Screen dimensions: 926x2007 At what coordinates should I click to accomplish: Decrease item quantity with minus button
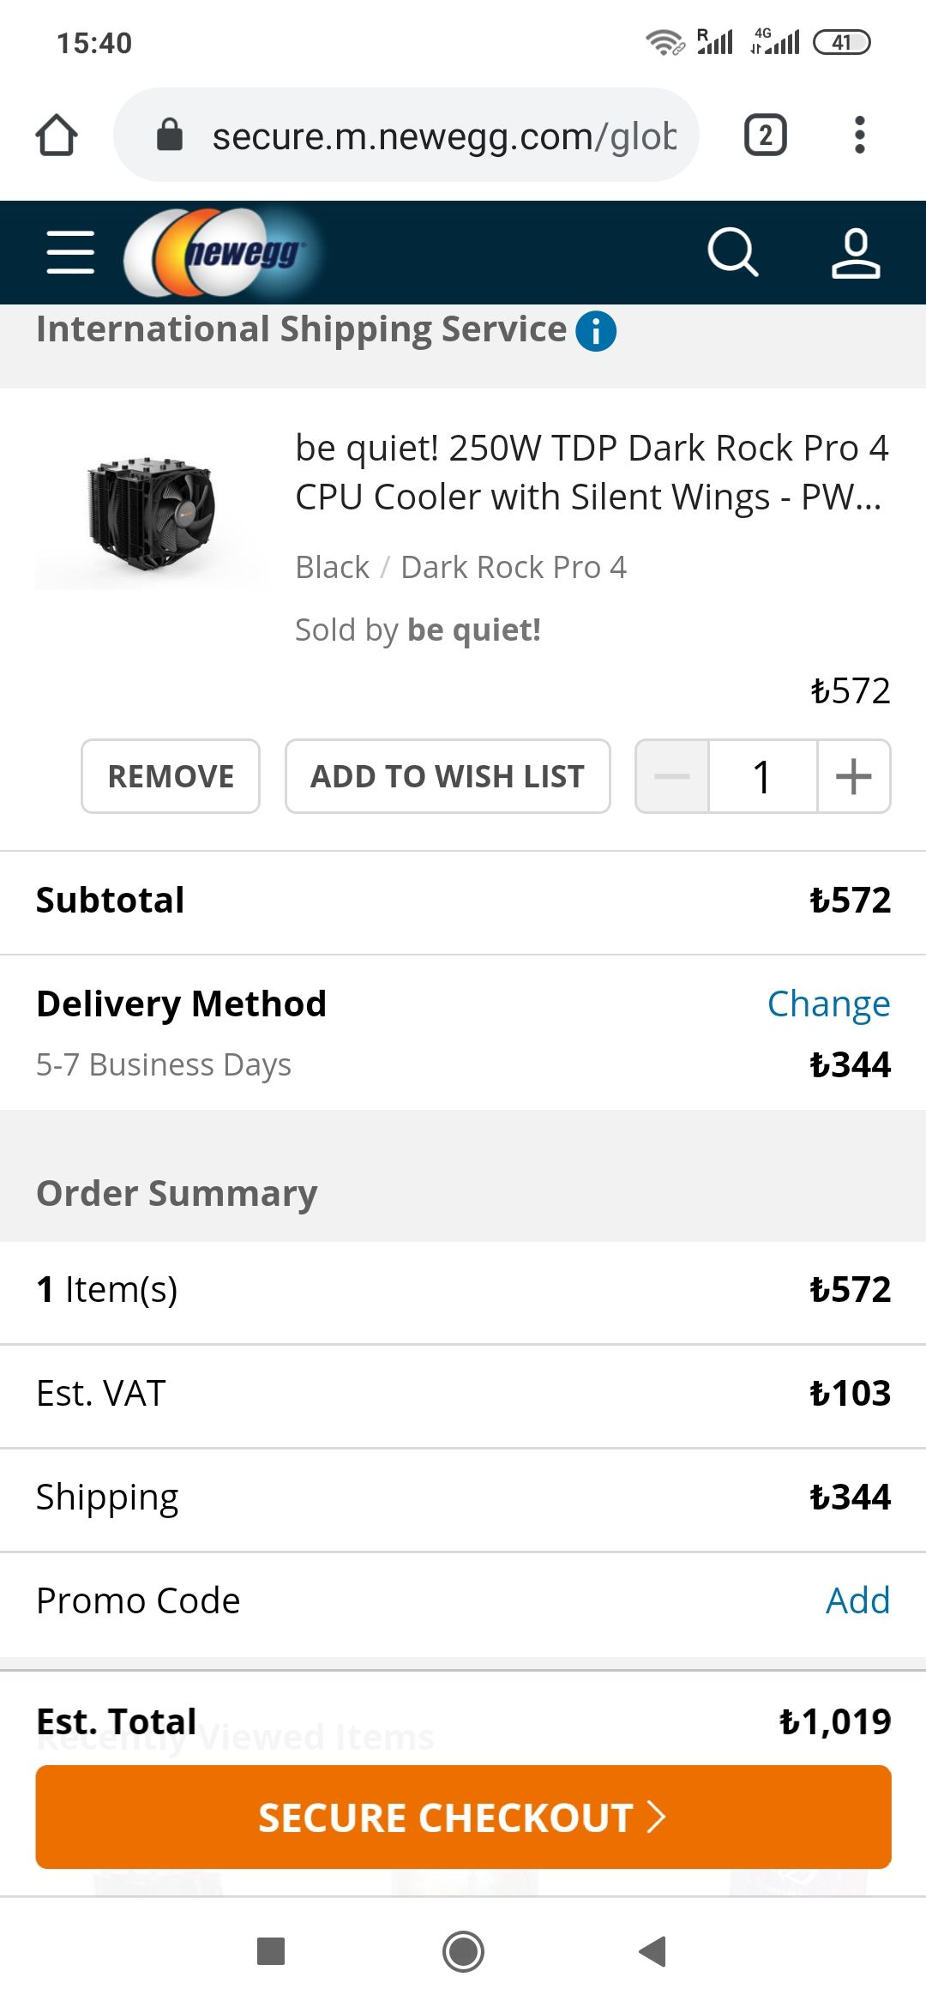coord(672,776)
